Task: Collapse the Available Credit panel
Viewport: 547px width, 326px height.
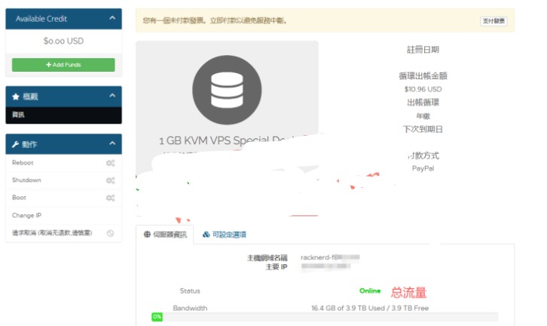Action: tap(112, 18)
